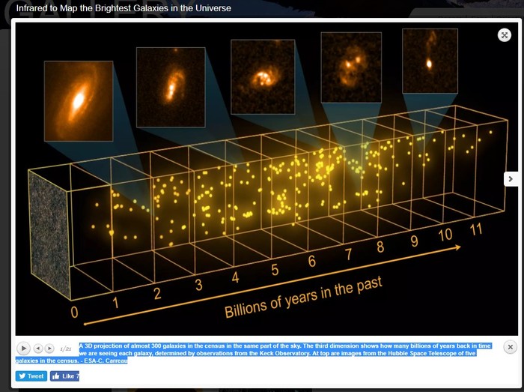524x392 pixels.
Task: Click the right-edge next image arrow
Action: click(511, 178)
